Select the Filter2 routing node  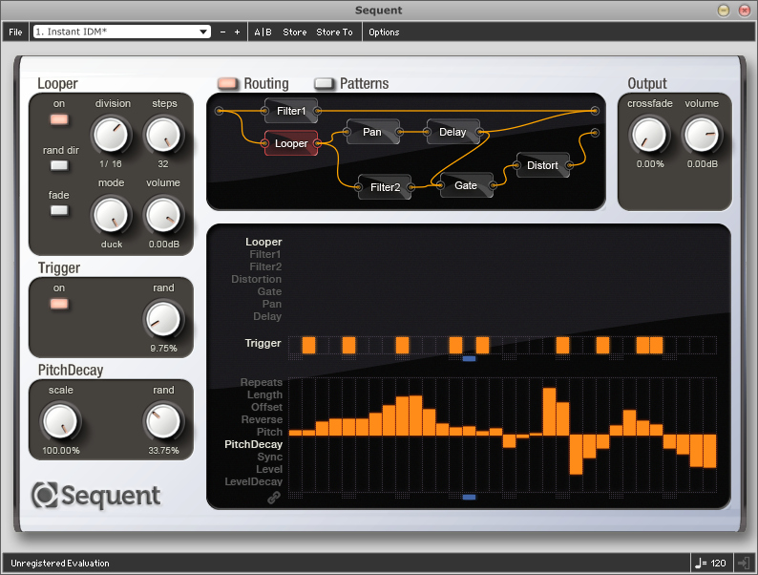coord(385,187)
